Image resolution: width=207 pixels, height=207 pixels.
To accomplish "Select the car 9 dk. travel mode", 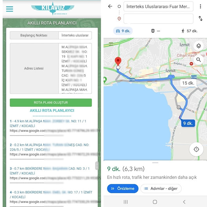I will click(123, 31).
